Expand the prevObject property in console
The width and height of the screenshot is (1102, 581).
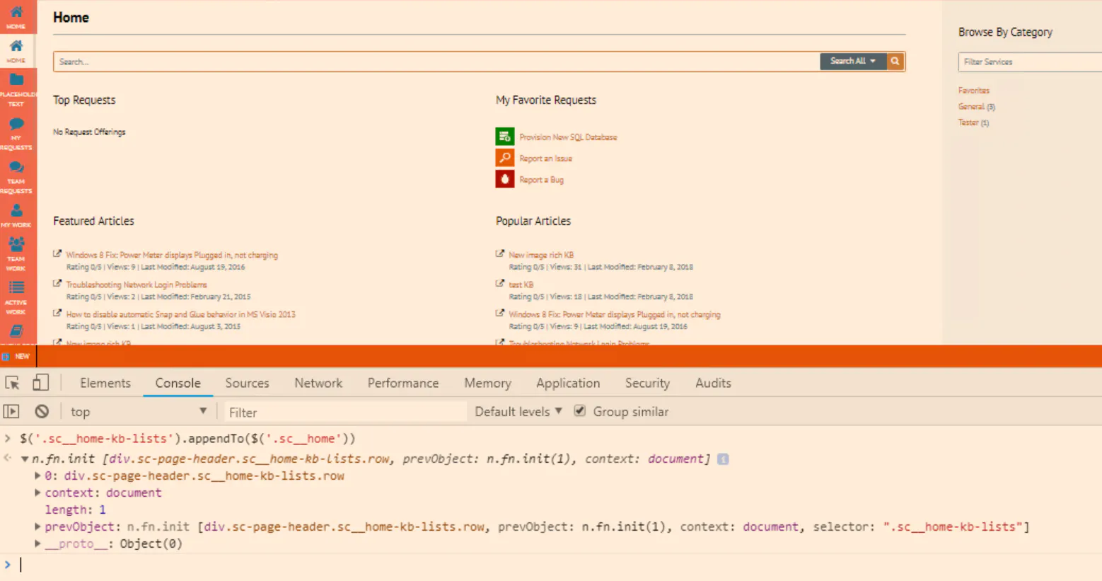point(37,527)
